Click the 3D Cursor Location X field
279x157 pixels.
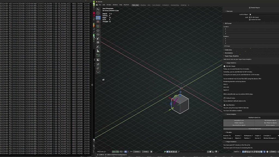click(251, 29)
